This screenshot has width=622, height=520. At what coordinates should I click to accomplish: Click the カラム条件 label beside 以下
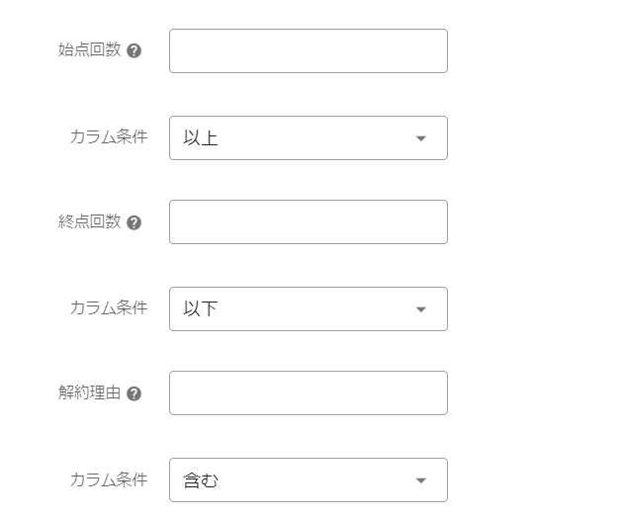[x=108, y=308]
